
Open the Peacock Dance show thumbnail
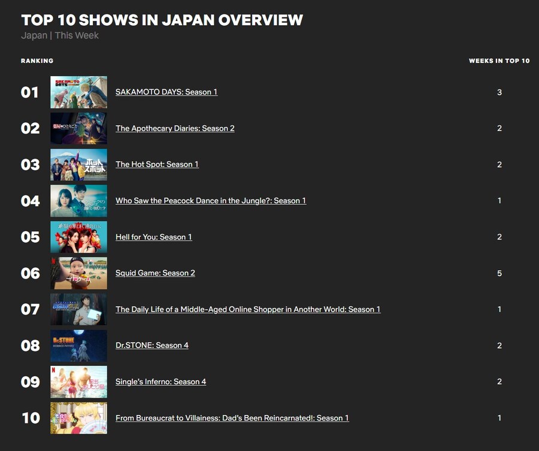pyautogui.click(x=78, y=201)
